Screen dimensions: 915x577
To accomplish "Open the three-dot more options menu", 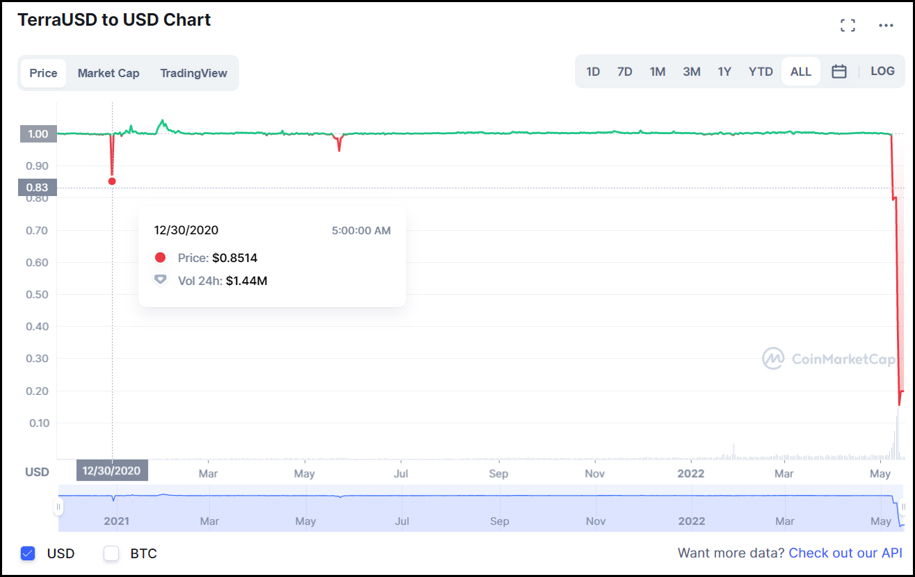I will (x=886, y=26).
